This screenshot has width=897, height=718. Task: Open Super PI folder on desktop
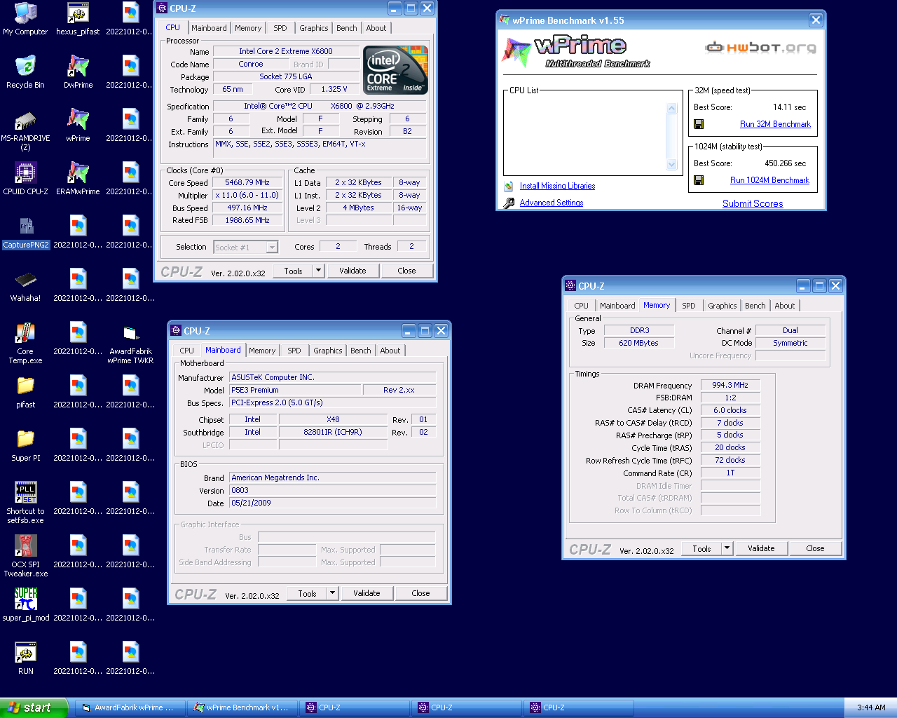(x=25, y=445)
